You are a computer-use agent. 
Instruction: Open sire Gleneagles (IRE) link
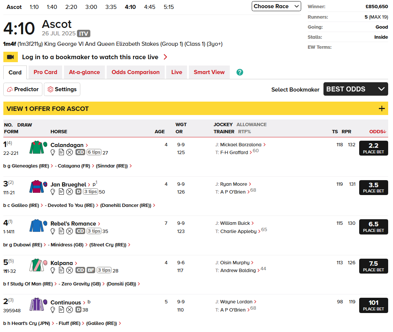coord(30,166)
